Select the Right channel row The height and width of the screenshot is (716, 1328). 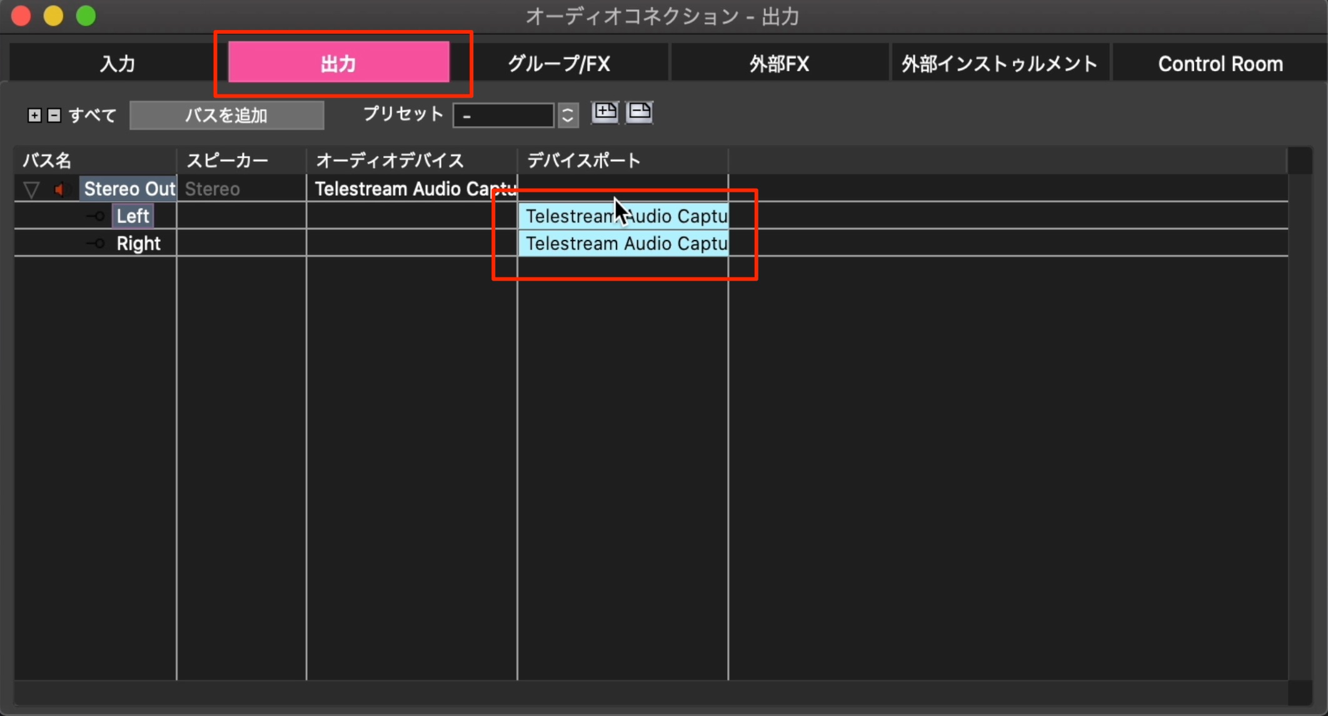pos(138,243)
